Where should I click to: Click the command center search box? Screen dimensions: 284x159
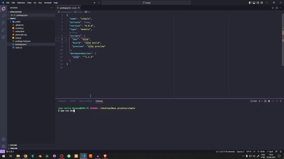[146, 3]
